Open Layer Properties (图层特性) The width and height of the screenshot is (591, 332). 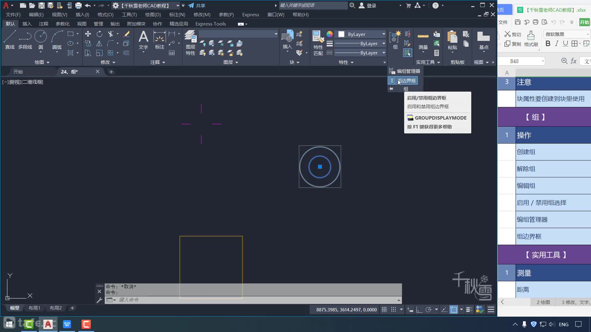click(x=190, y=43)
